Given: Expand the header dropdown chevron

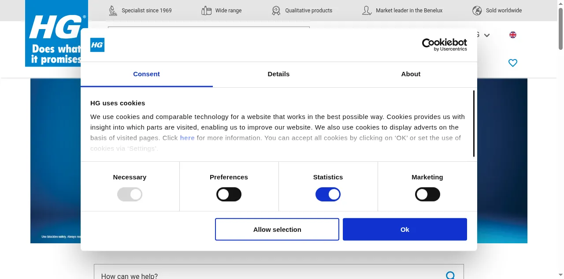Looking at the screenshot, I should click(x=487, y=35).
